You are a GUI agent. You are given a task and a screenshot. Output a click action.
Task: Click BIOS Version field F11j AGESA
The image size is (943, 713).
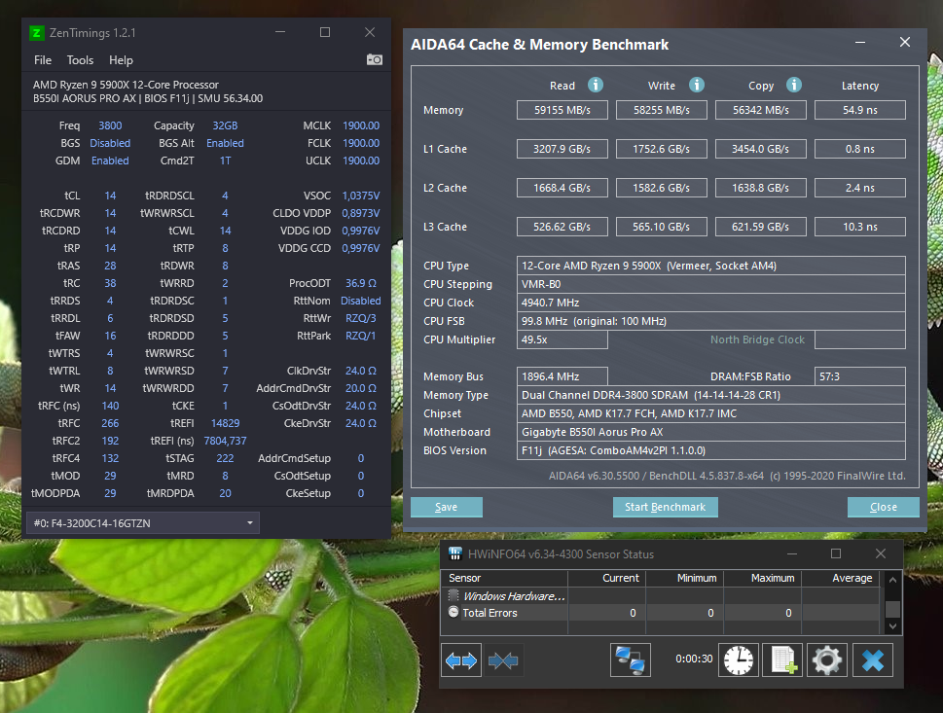click(x=710, y=450)
